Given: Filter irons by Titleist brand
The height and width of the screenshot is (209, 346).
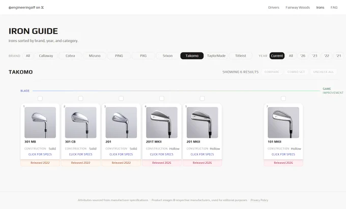Looking at the screenshot, I should 241,56.
